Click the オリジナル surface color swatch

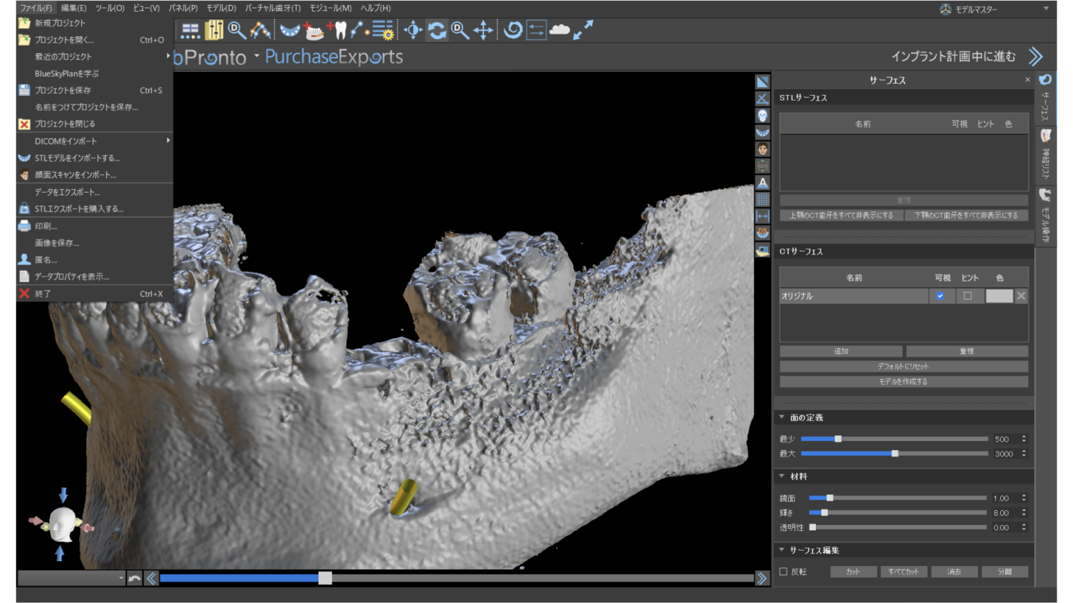[998, 296]
